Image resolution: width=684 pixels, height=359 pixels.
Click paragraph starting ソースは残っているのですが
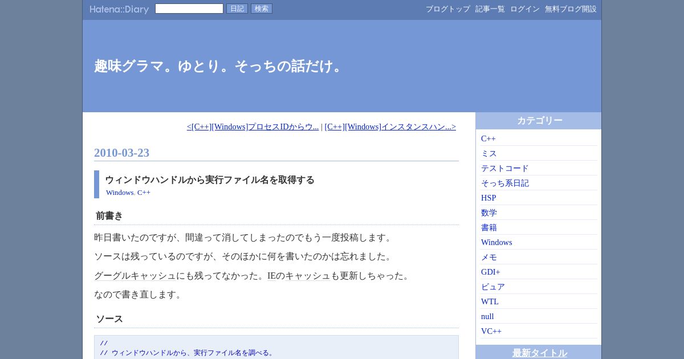245,256
